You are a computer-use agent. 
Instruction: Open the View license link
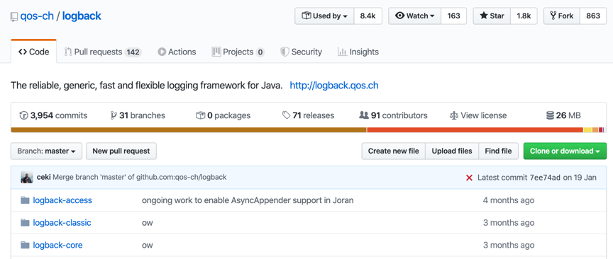tap(478, 115)
